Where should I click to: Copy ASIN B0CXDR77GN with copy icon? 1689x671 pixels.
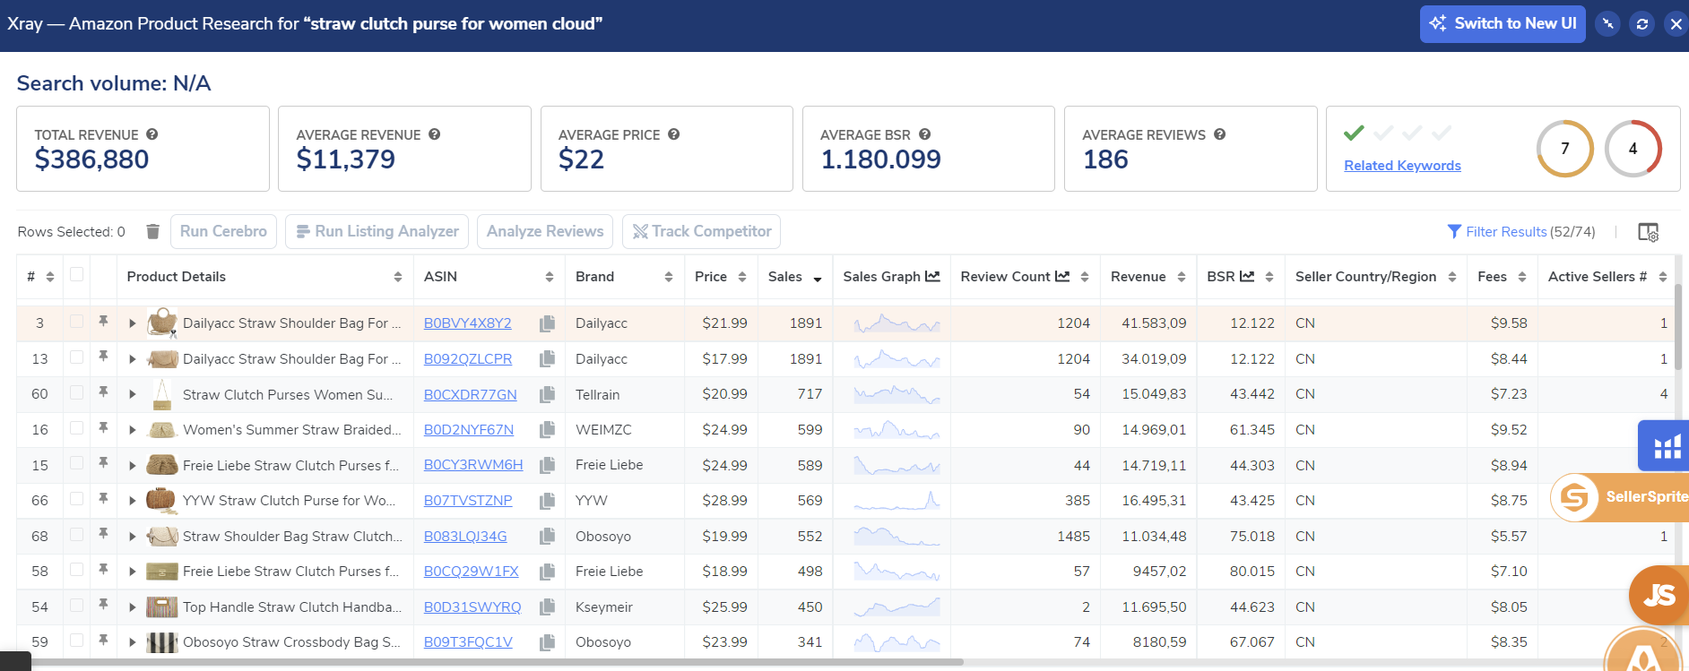[547, 394]
